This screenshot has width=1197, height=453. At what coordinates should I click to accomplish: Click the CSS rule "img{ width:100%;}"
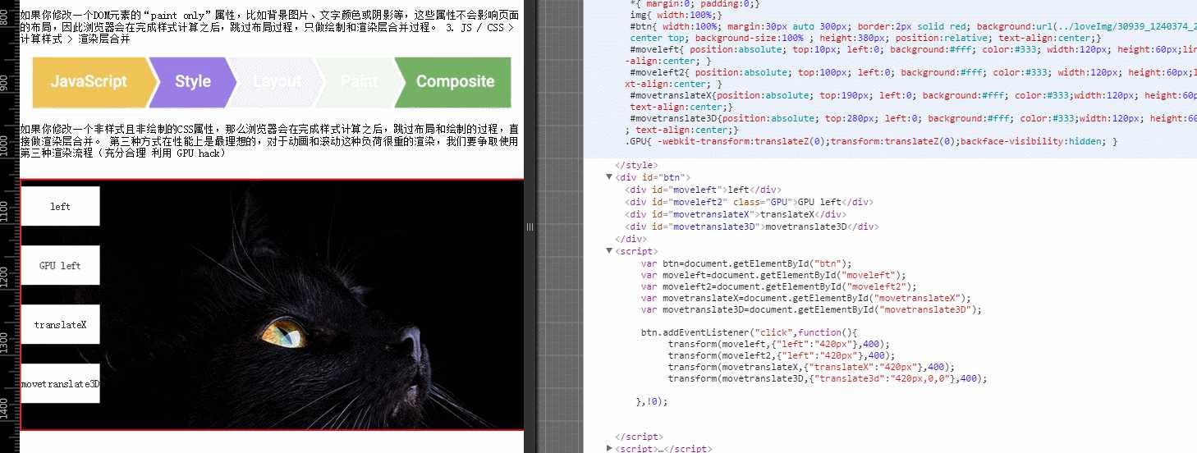[x=672, y=15]
